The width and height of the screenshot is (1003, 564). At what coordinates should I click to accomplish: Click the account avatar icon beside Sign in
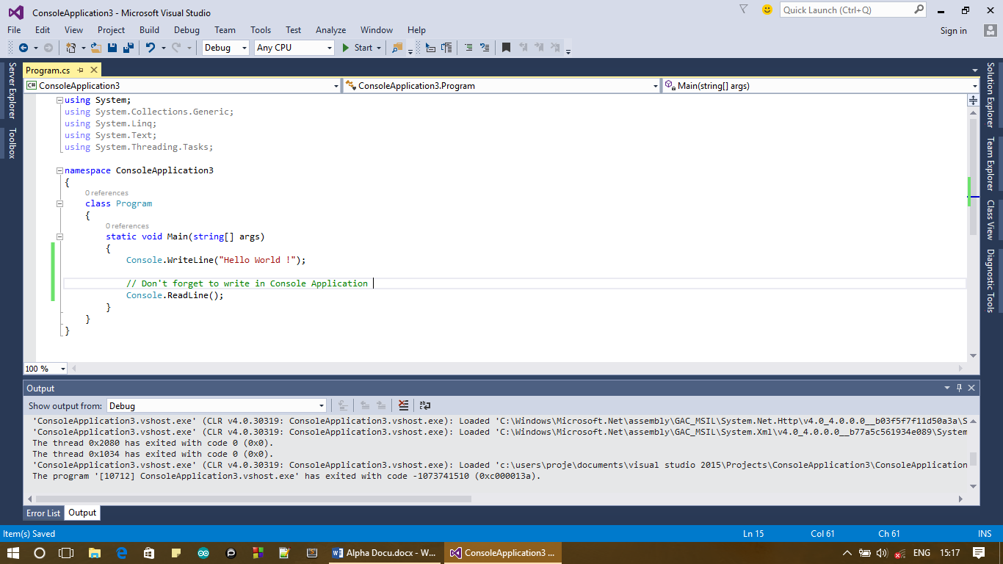(991, 30)
